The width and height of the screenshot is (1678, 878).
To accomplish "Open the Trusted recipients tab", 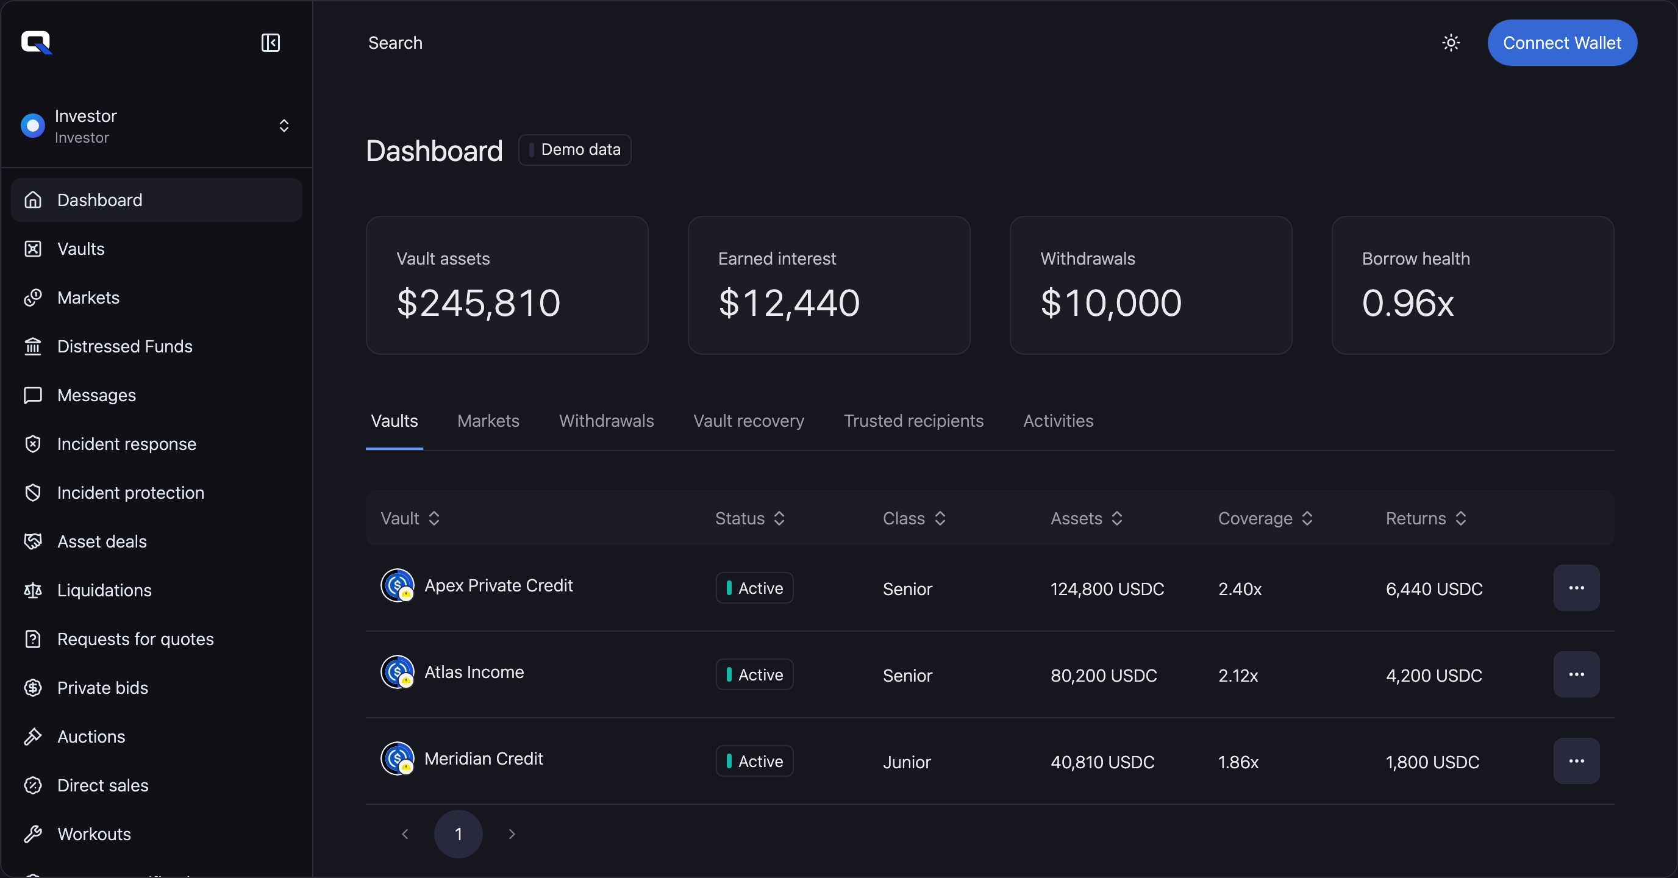I will point(913,421).
